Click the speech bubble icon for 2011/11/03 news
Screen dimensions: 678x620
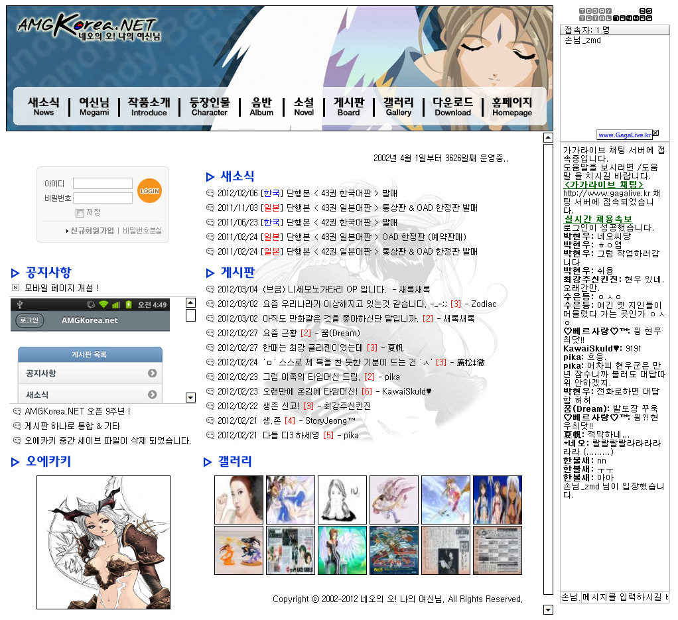(210, 208)
